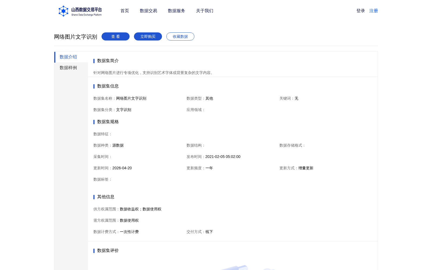Click the 数据集简介 section heading
Screen dimensions: 432x270
pyautogui.click(x=108, y=61)
